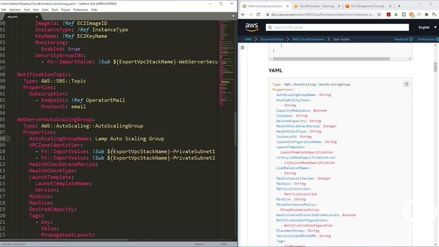Open the Find menu
The width and height of the screenshot is (439, 247).
click(27, 10)
